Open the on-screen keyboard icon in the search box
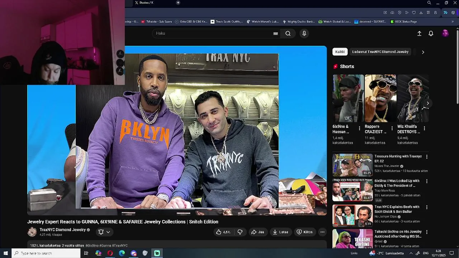 275,33
